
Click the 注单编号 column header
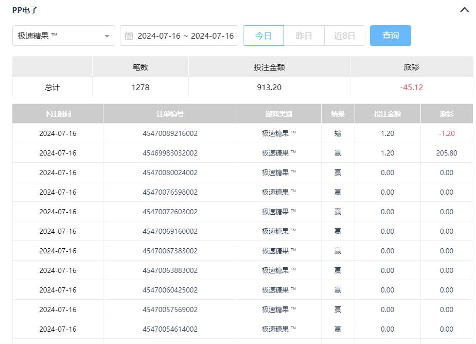170,114
